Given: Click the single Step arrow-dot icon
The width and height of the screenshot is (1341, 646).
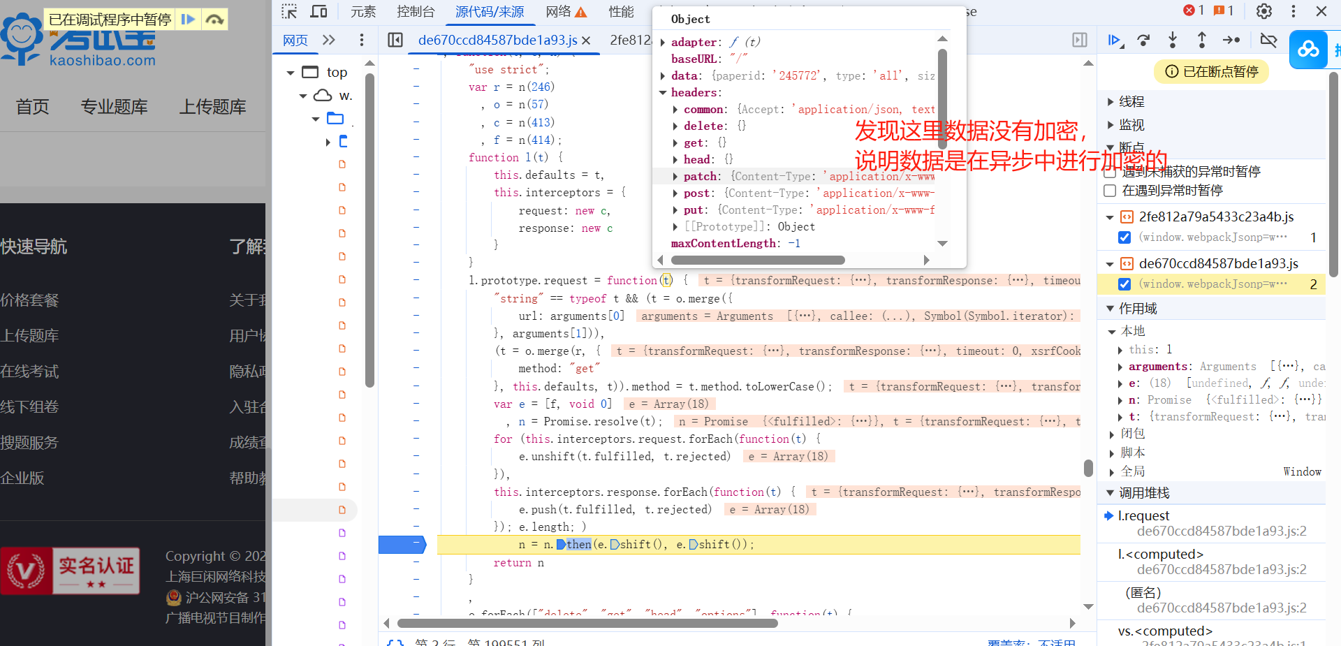Looking at the screenshot, I should 1231,40.
